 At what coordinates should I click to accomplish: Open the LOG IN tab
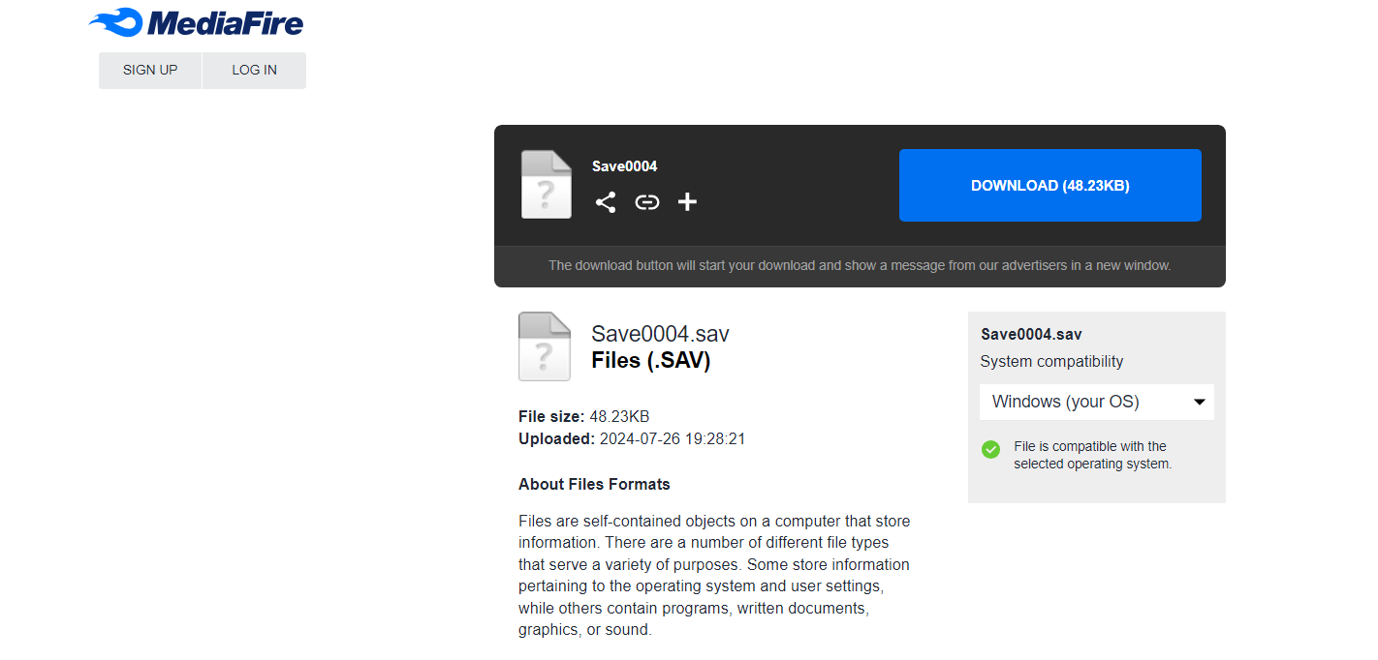point(254,71)
